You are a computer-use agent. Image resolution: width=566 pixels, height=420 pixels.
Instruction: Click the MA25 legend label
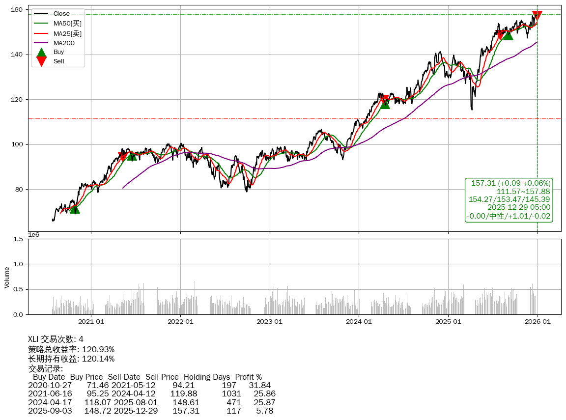tap(67, 33)
